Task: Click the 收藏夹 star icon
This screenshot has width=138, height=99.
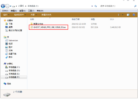Action: 5,20
